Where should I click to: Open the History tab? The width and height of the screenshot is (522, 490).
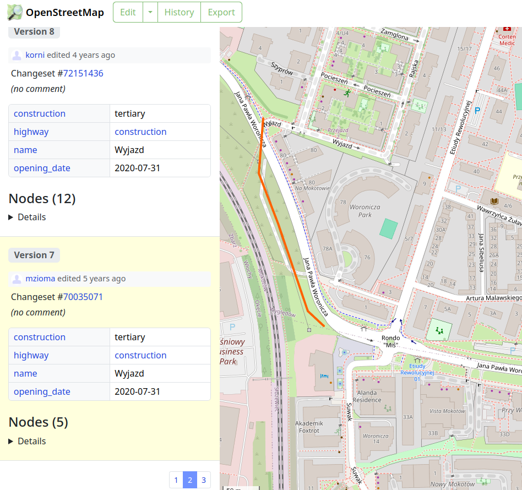(x=179, y=12)
